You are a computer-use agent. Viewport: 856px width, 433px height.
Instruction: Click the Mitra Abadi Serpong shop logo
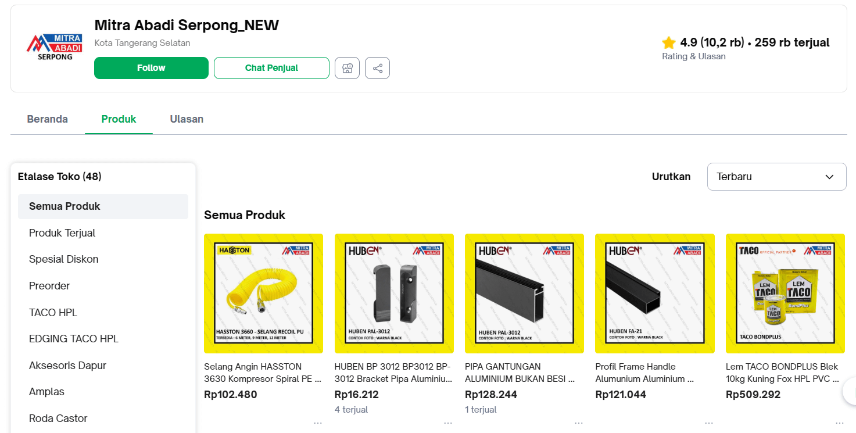click(50, 47)
